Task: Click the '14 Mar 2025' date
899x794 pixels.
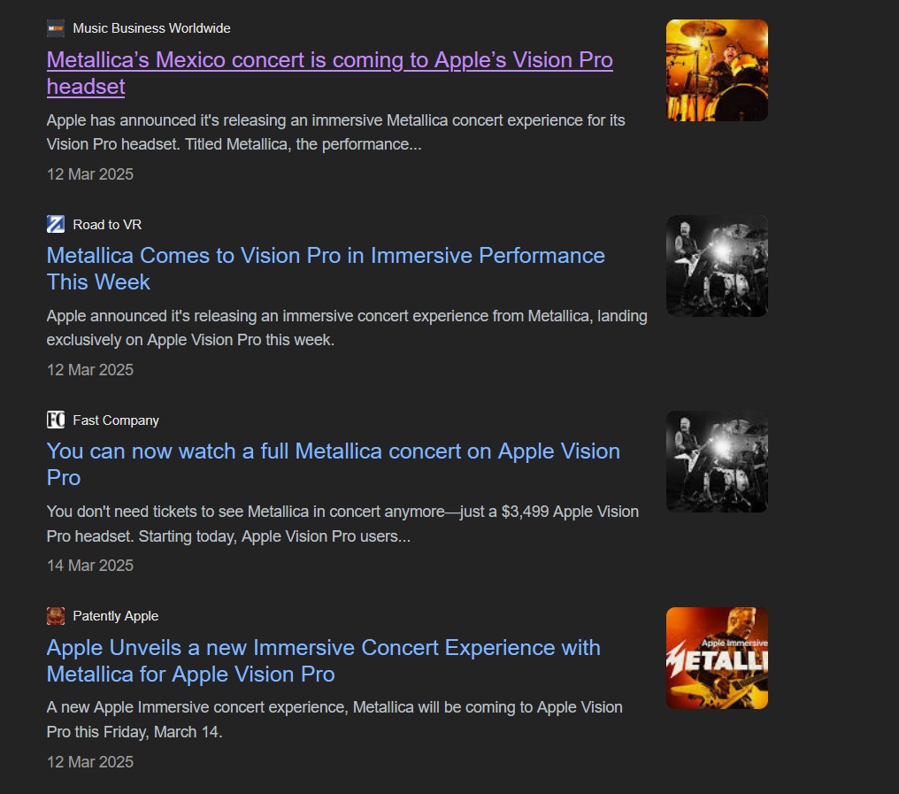Action: 90,566
